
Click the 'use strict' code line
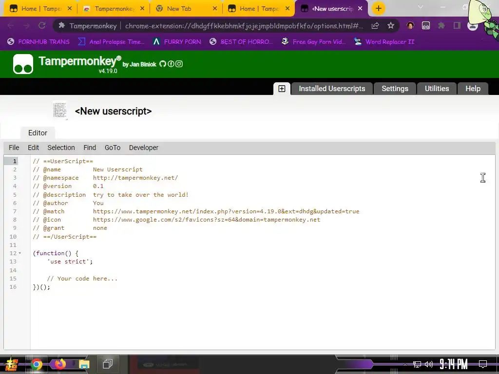pyautogui.click(x=70, y=262)
